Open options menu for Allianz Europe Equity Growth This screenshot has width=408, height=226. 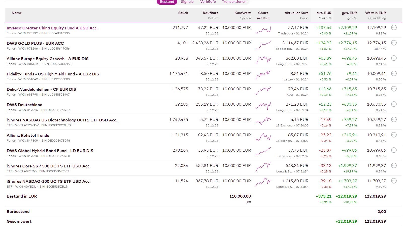pyautogui.click(x=394, y=58)
